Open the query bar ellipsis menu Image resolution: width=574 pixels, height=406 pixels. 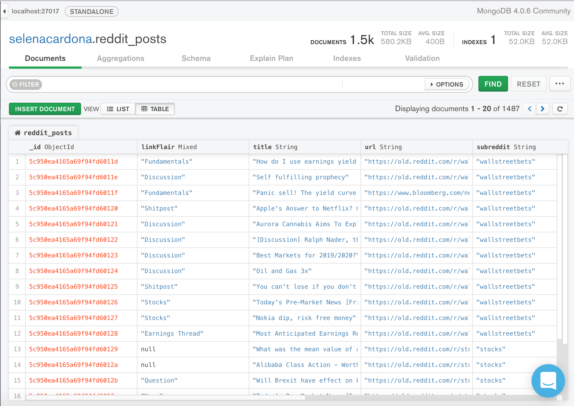click(559, 84)
